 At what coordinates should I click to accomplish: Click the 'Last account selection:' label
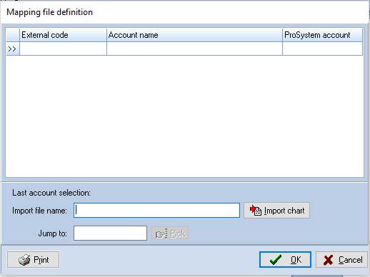click(51, 193)
